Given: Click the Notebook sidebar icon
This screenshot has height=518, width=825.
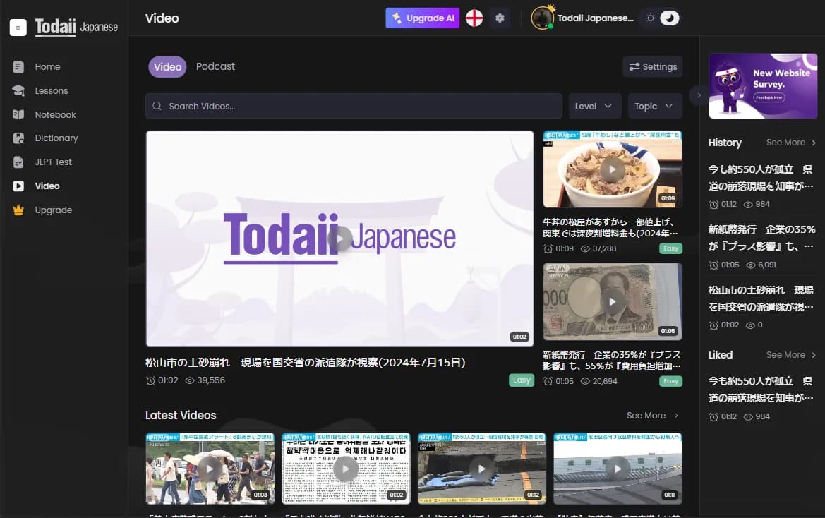Looking at the screenshot, I should [x=19, y=115].
